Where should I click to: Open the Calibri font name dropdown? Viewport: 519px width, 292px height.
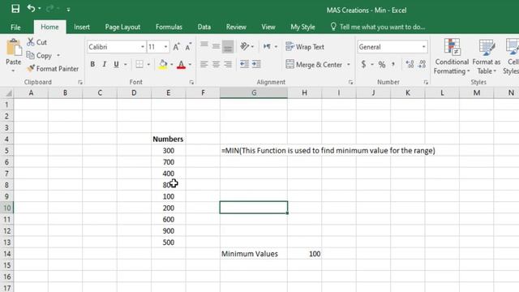[x=143, y=47]
